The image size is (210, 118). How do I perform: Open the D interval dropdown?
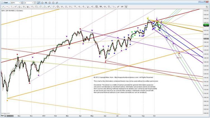click(33, 3)
